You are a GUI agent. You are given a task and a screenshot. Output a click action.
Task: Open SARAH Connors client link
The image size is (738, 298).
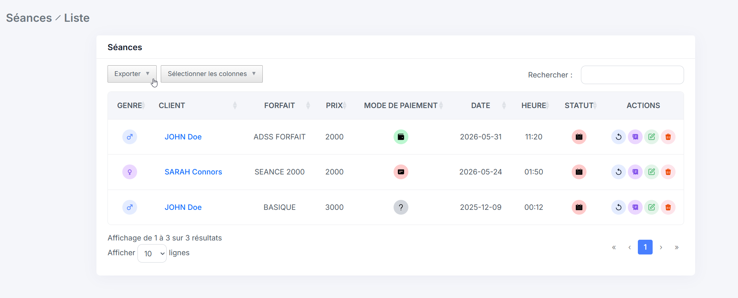[193, 172]
